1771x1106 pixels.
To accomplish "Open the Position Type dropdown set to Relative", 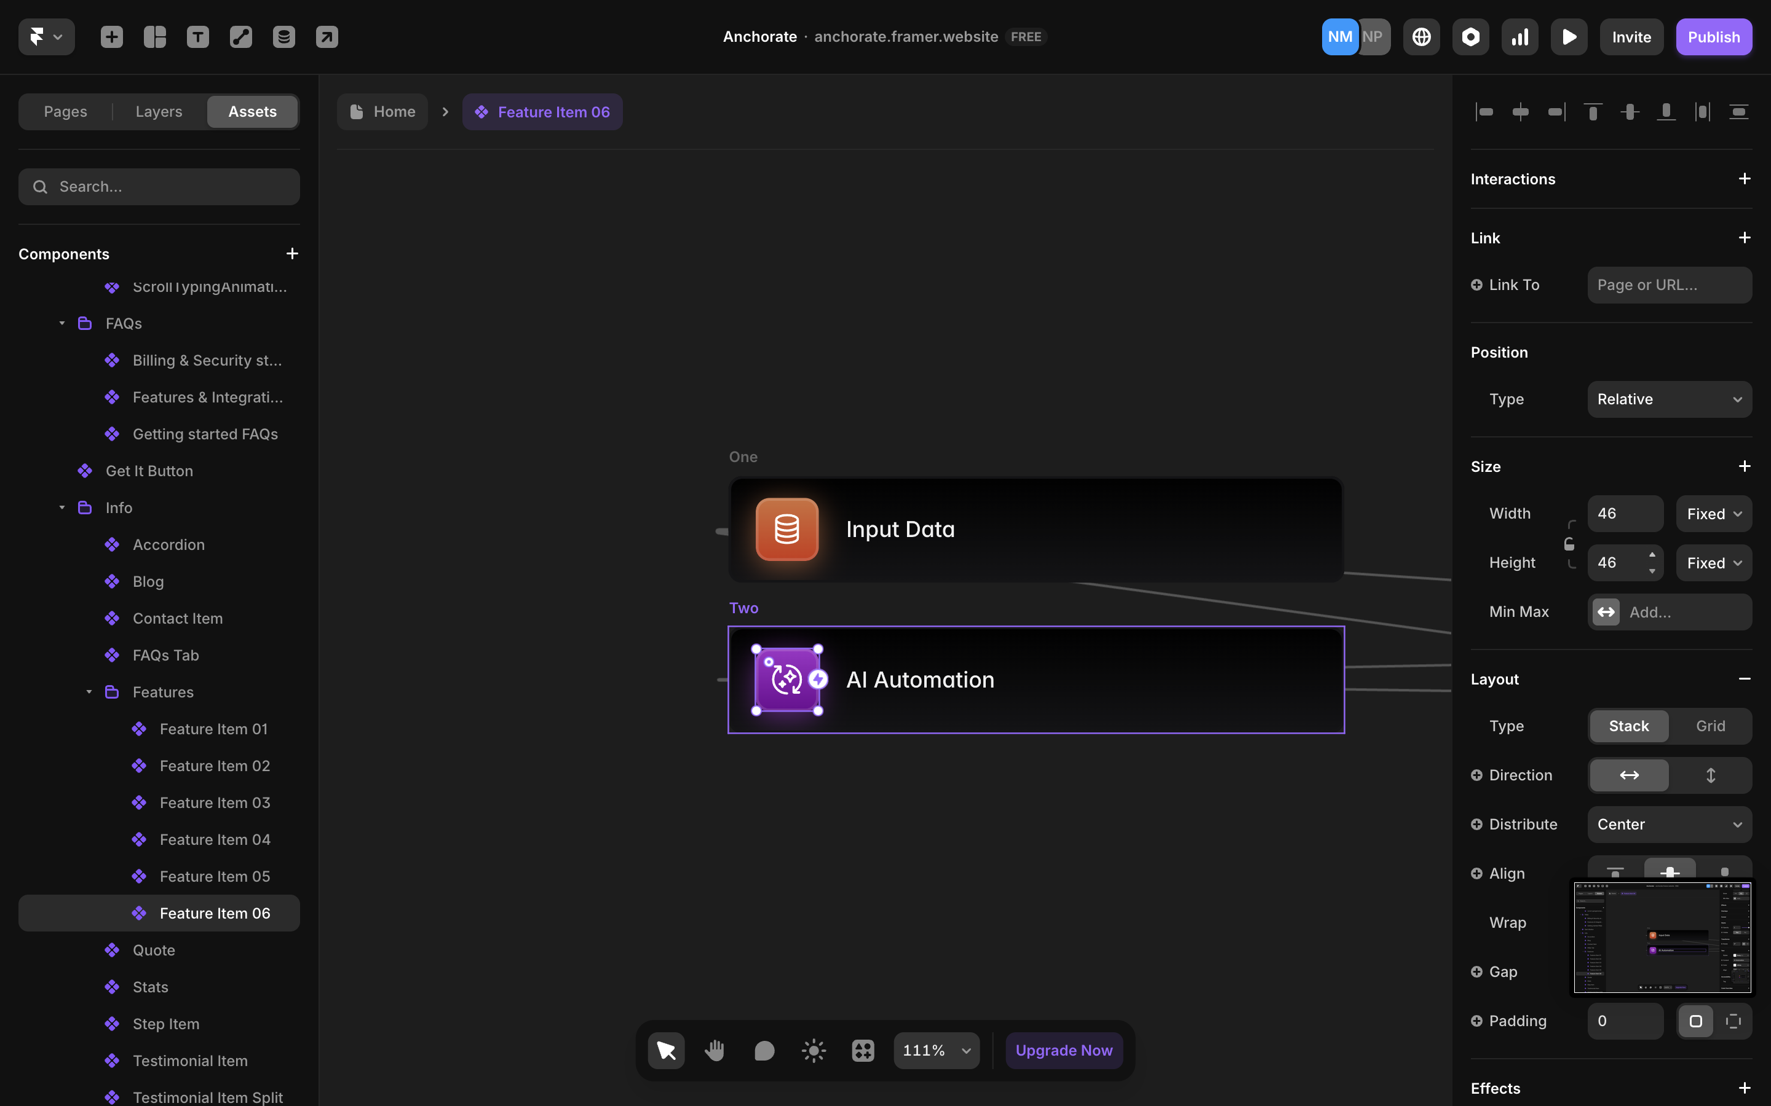I will coord(1670,399).
